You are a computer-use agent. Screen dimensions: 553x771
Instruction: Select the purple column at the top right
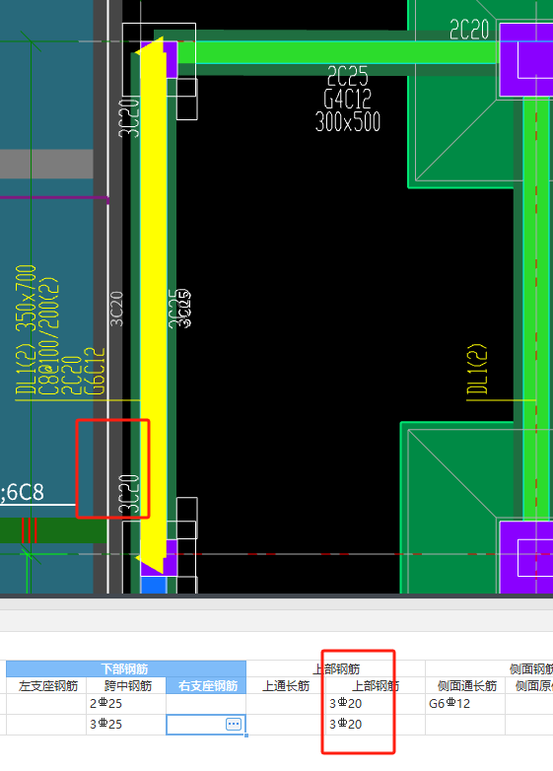point(526,59)
